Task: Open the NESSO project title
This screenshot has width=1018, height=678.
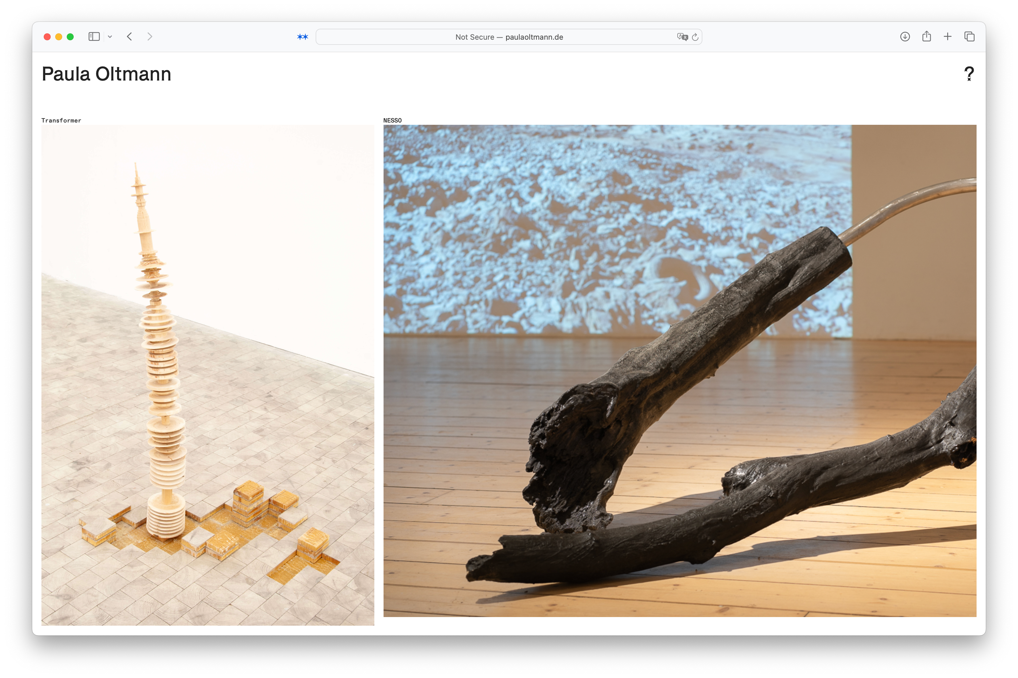Action: coord(392,121)
